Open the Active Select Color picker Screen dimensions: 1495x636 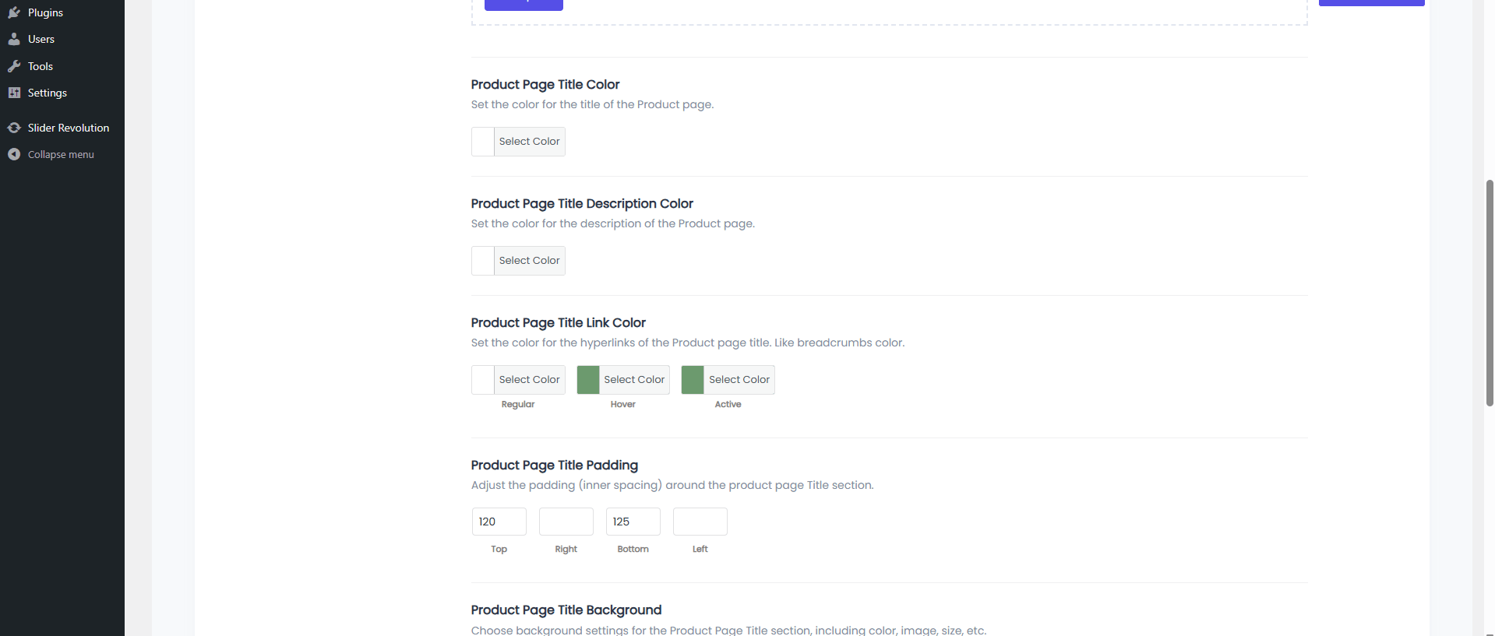click(x=739, y=380)
